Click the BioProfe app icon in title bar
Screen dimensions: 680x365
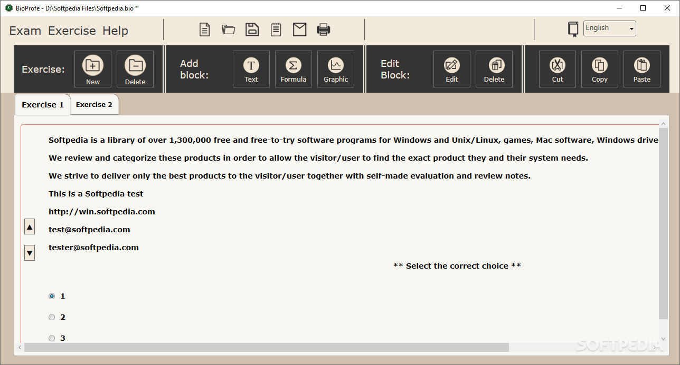tap(8, 8)
